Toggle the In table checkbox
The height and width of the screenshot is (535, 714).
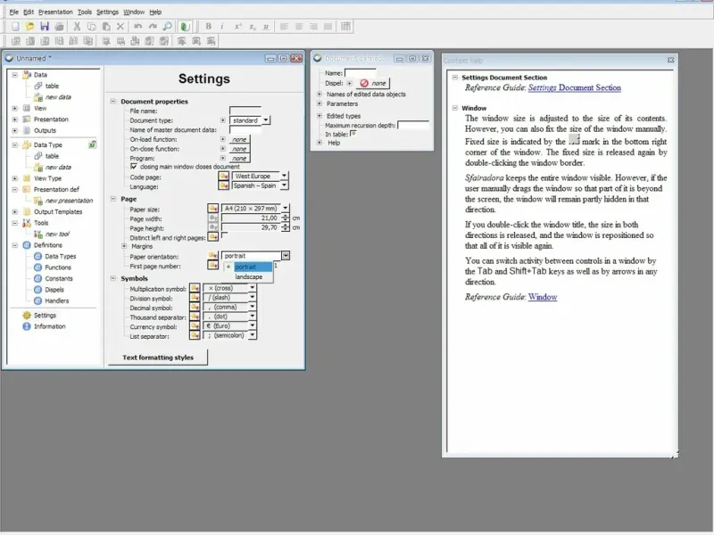pos(353,134)
